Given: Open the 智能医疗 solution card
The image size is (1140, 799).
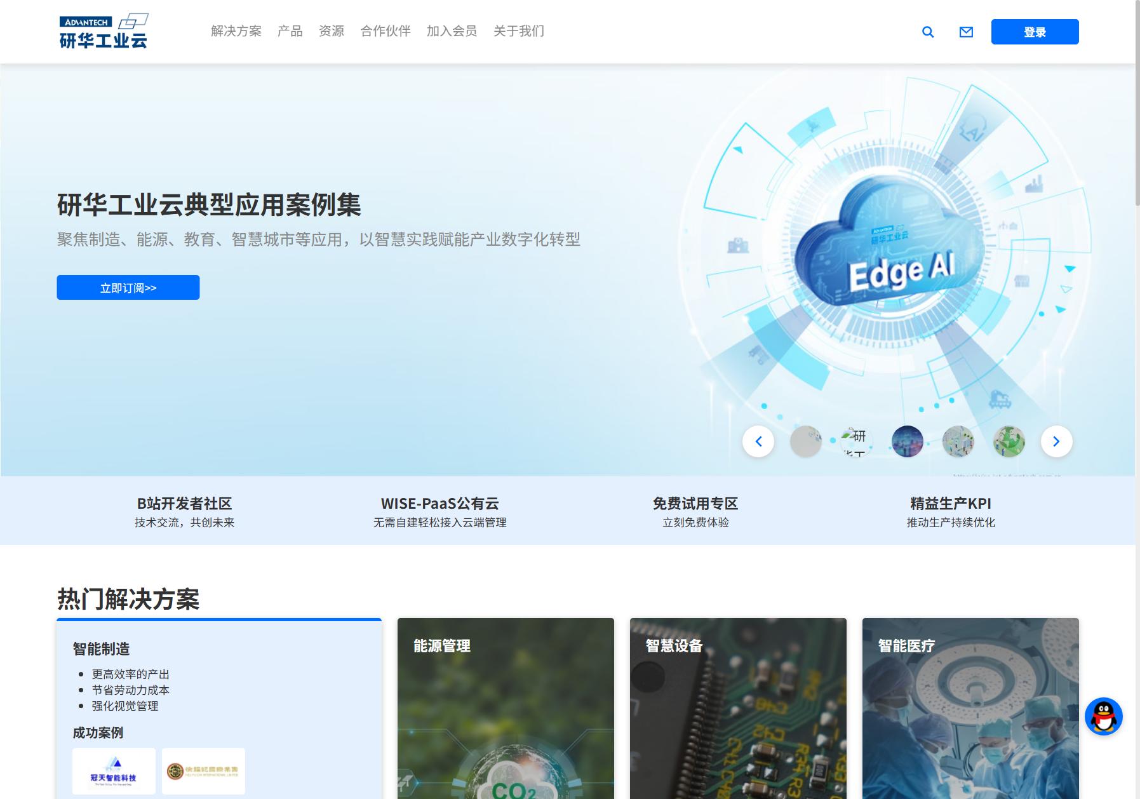Looking at the screenshot, I should (970, 708).
